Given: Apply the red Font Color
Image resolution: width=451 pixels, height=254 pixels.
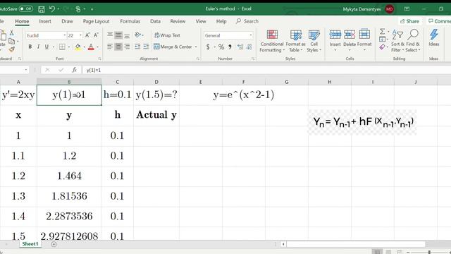Looking at the screenshot, I should (91, 47).
